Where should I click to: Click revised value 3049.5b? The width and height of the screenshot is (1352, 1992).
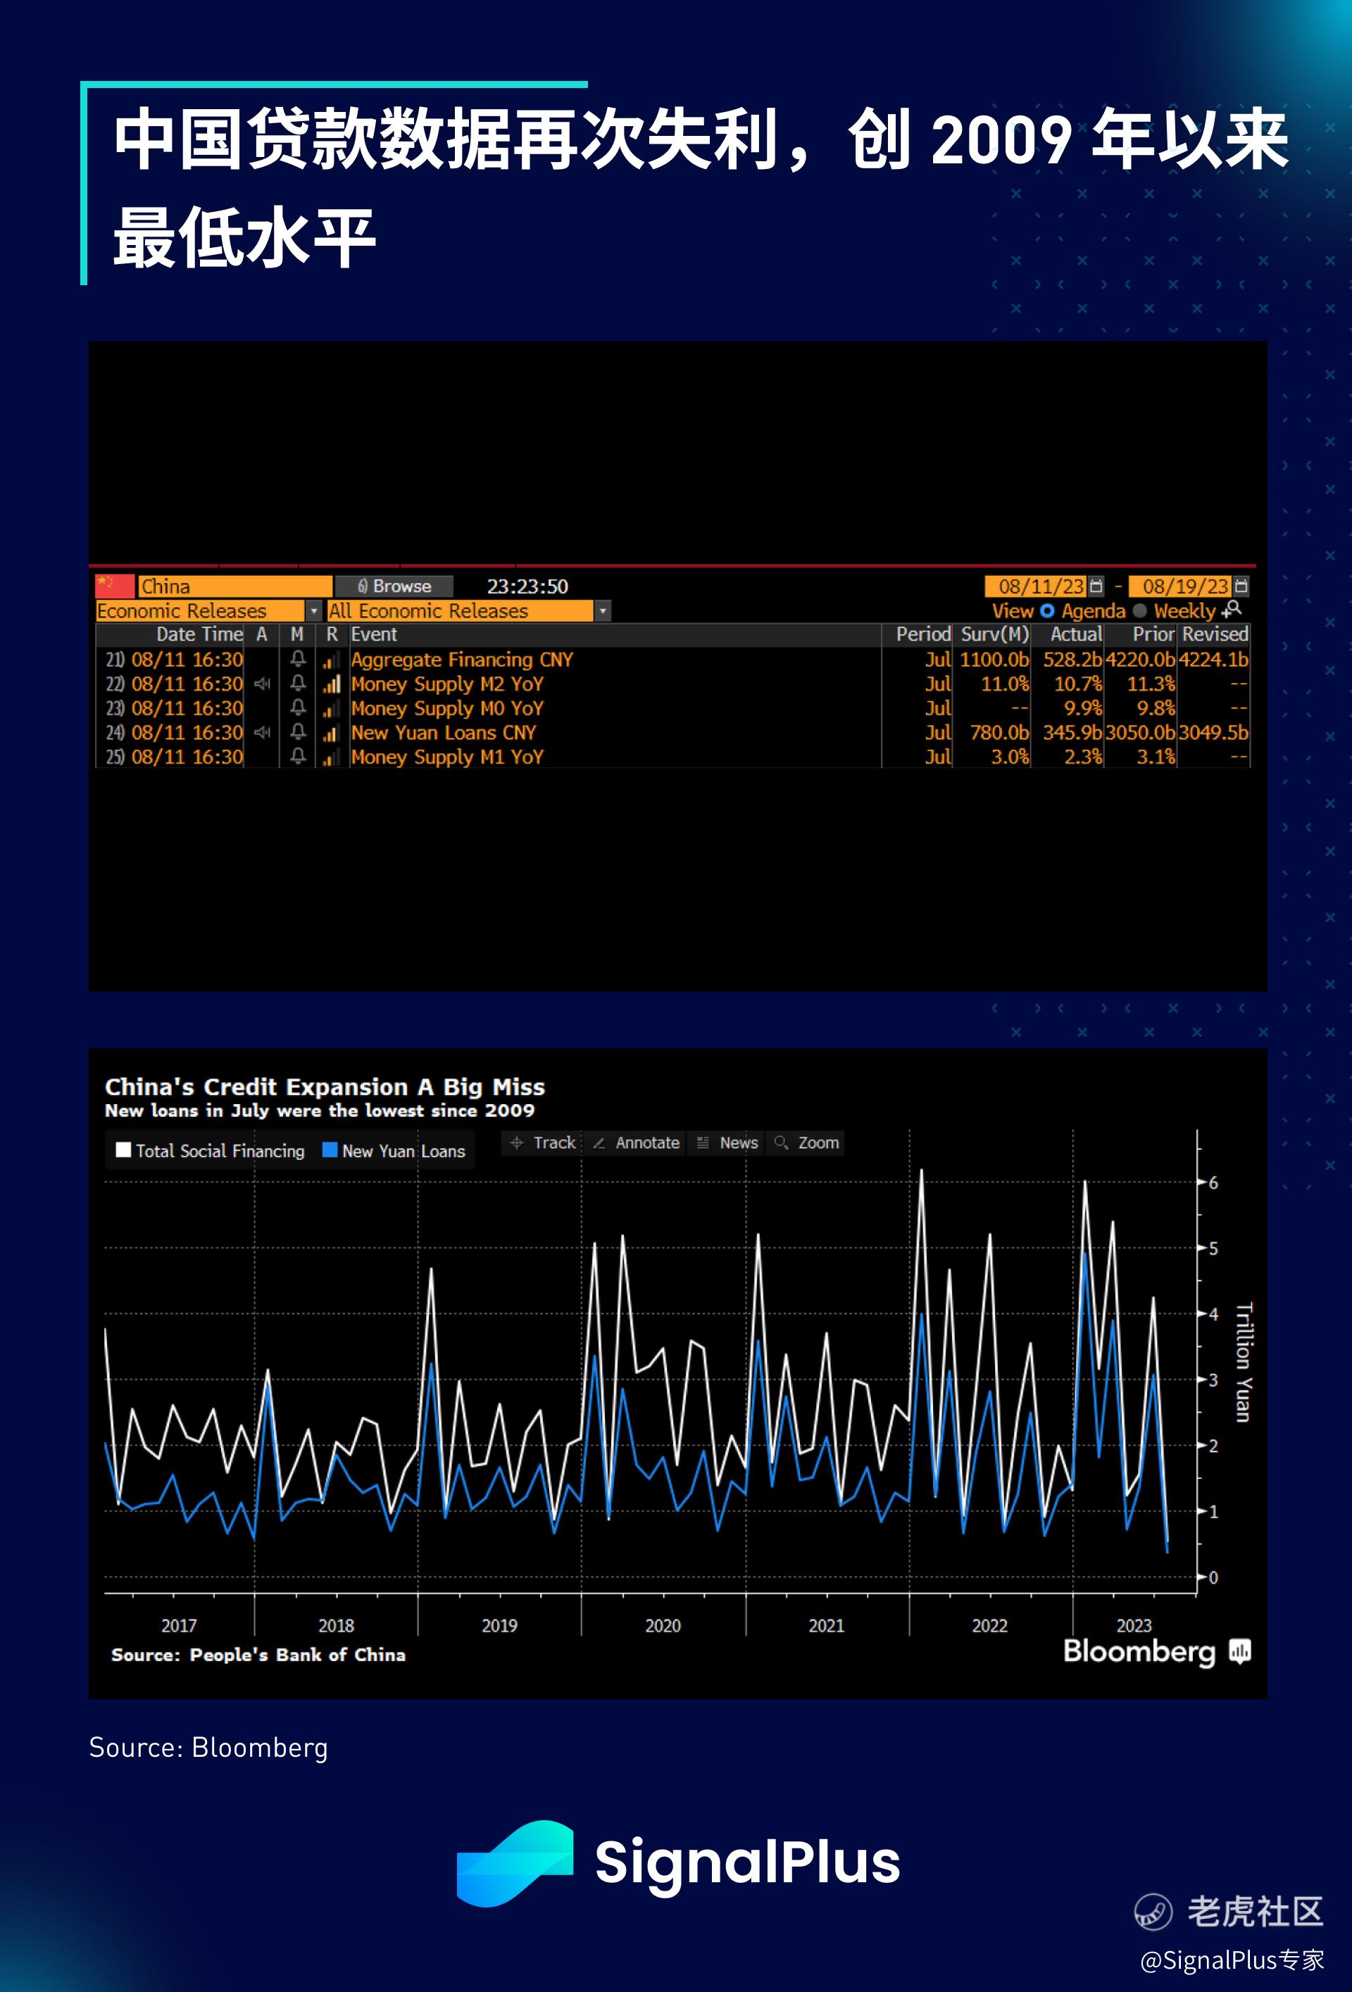point(1213,732)
